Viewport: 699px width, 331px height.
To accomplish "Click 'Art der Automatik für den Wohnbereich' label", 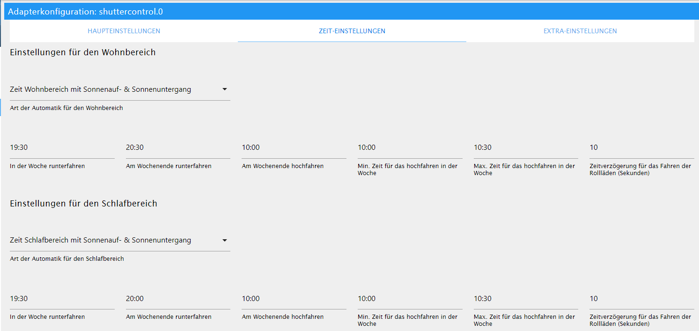I will 66,108.
